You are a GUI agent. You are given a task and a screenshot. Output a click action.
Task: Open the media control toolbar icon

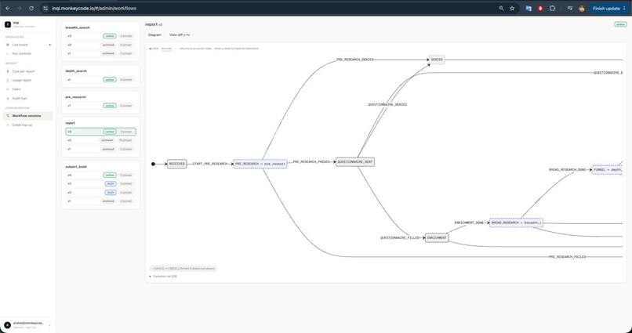tap(569, 8)
